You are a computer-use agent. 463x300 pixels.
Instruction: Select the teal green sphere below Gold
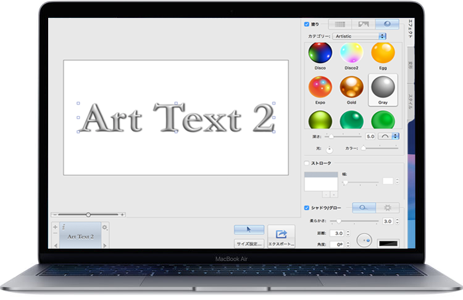point(351,120)
